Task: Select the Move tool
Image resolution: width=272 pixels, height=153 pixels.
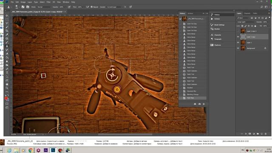Action: click(7, 16)
